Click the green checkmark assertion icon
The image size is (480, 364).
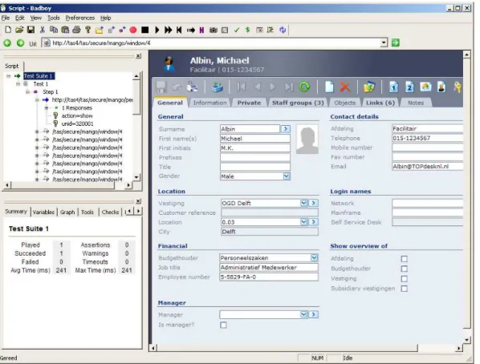236,30
